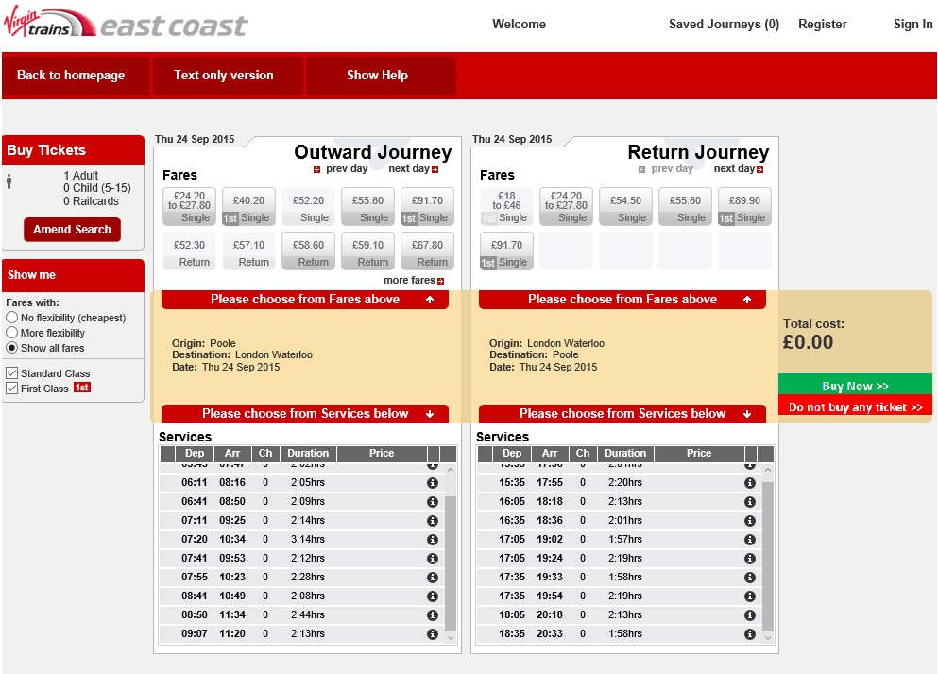Image resolution: width=938 pixels, height=674 pixels.
Task: Open Show Help tab
Action: (x=381, y=76)
